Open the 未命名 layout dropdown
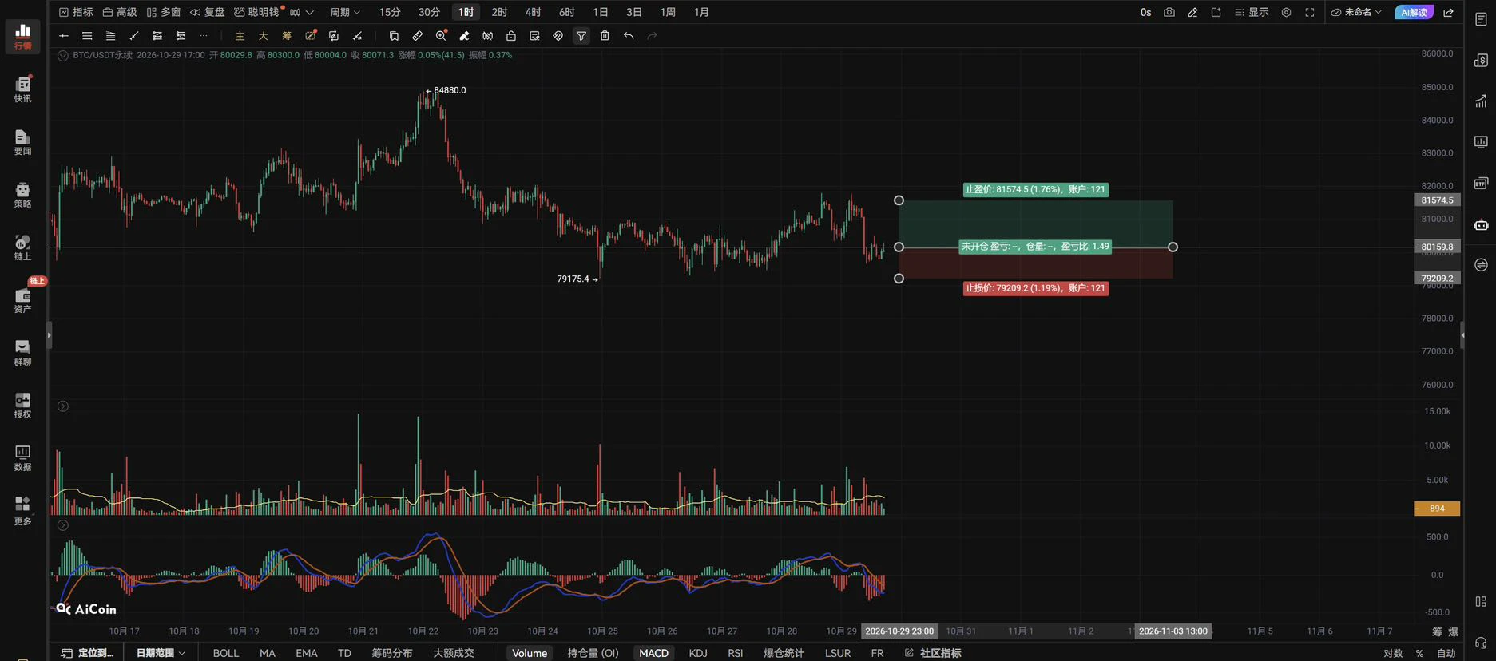Image resolution: width=1496 pixels, height=661 pixels. 1356,12
